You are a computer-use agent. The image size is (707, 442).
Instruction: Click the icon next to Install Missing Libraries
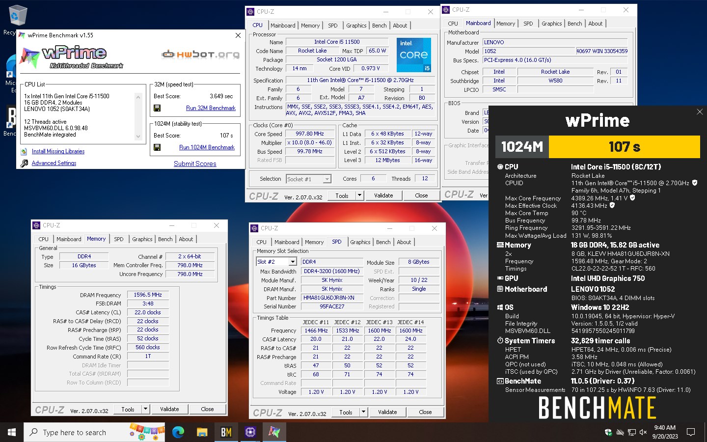[24, 151]
